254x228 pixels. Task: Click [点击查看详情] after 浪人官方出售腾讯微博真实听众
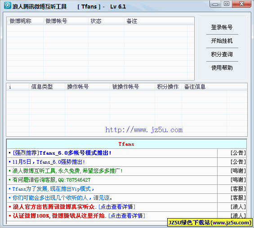click(117, 207)
